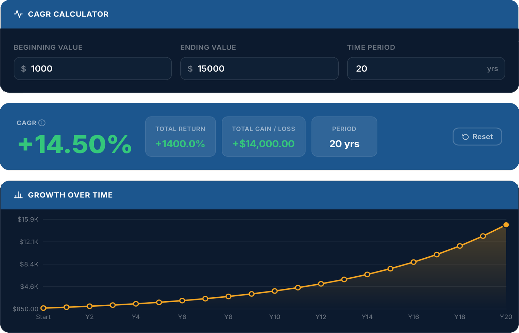
Task: Focus the Ending Value input field
Action: click(259, 68)
